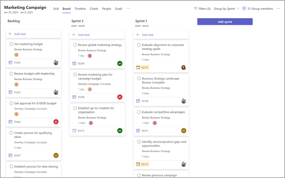Mark Set marketing budget task complete
This screenshot has width=285, height=178.
pos(11,44)
